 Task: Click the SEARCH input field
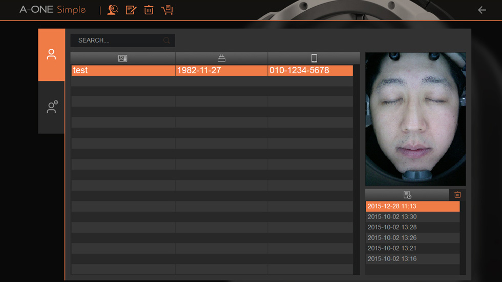click(122, 41)
